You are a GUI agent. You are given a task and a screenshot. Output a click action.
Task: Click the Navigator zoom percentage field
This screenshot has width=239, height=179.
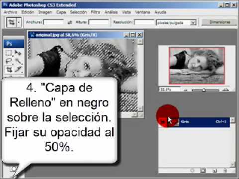(169, 89)
